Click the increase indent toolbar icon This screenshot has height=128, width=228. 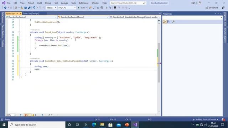pyautogui.click(x=110, y=8)
